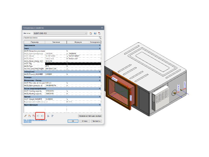Click the Блокировать column header
The height and width of the screenshot is (157, 209).
point(95,42)
